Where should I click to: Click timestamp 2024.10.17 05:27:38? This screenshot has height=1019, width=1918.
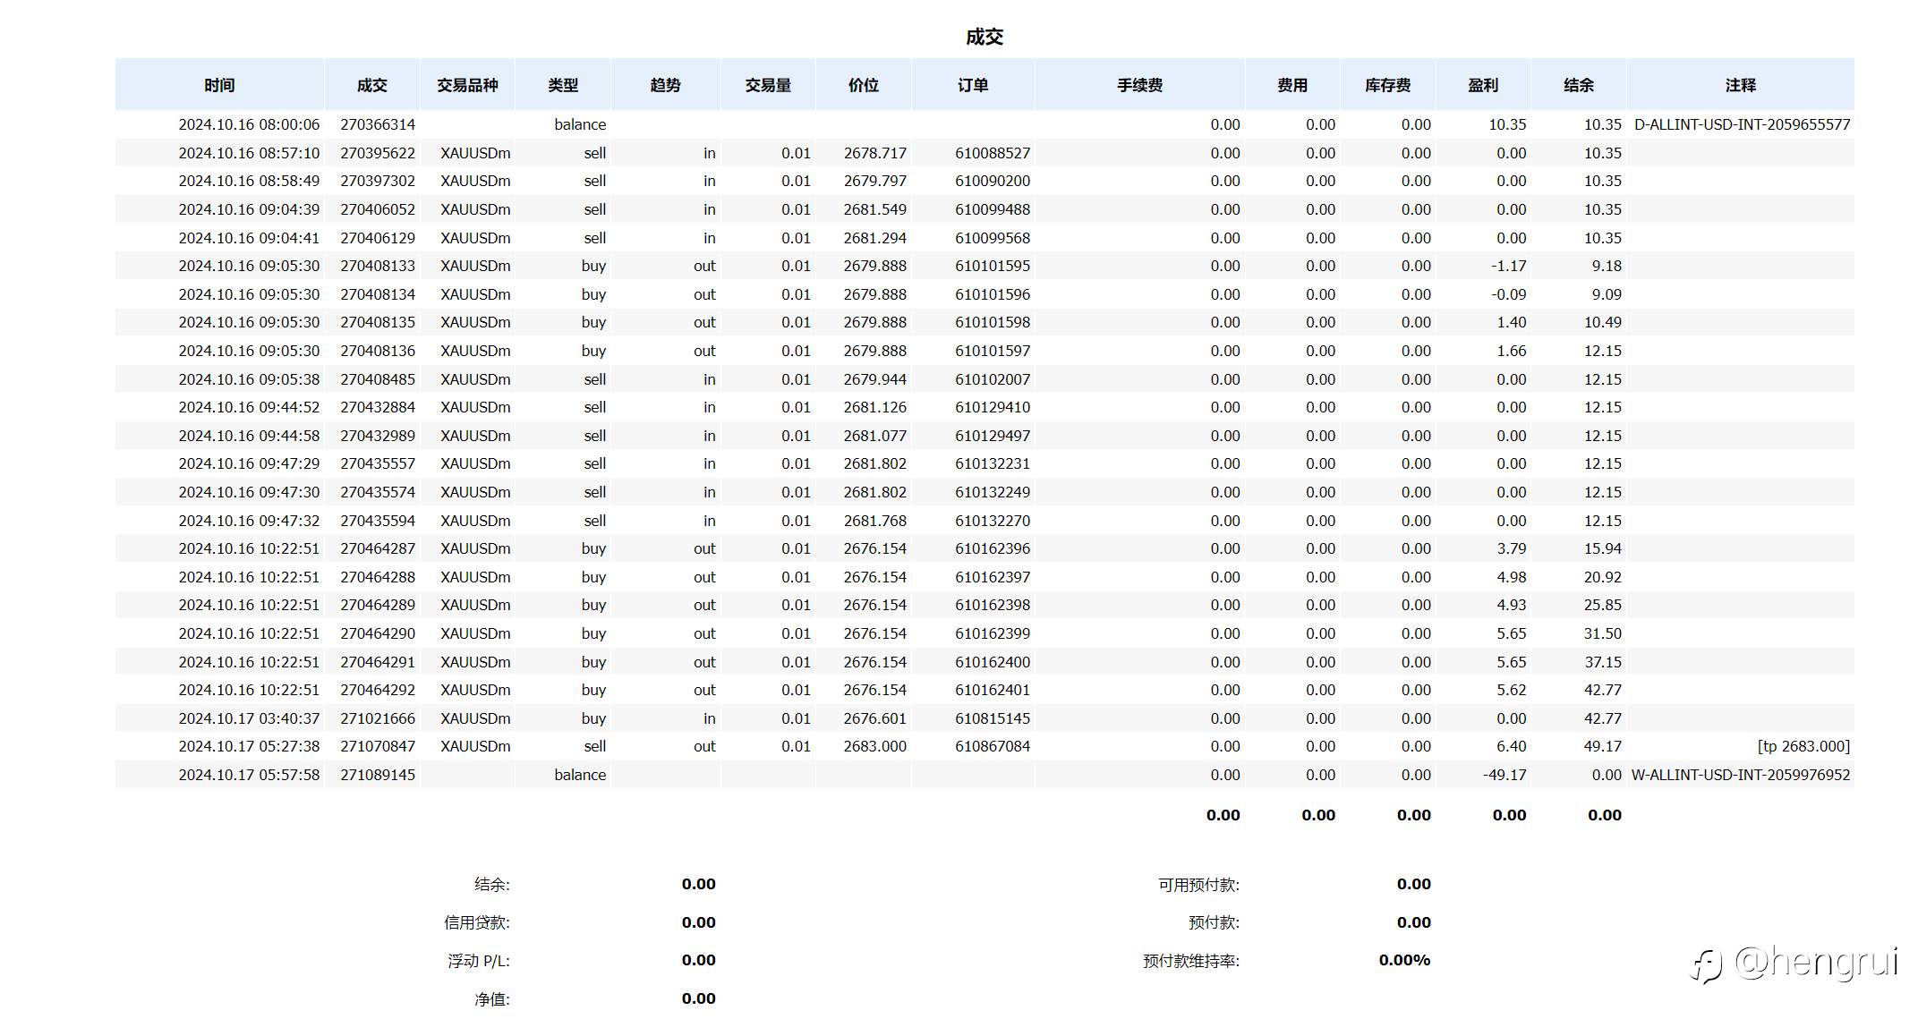(249, 746)
